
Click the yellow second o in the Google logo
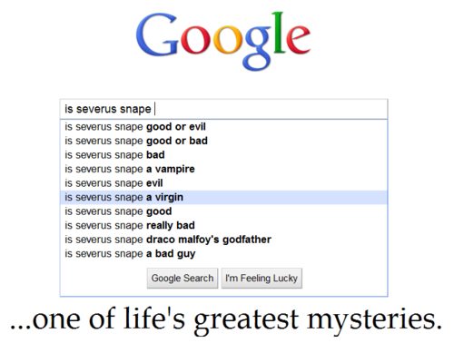click(x=227, y=40)
